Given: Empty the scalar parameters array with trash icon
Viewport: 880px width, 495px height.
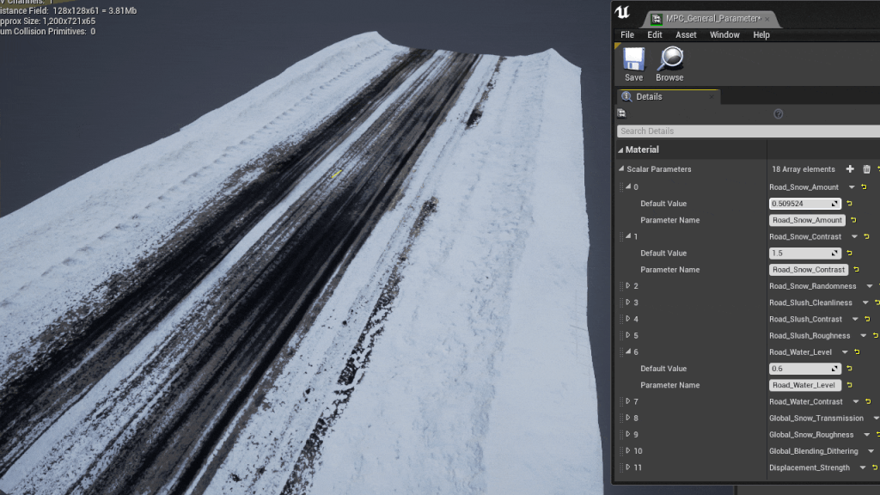Looking at the screenshot, I should tap(866, 169).
